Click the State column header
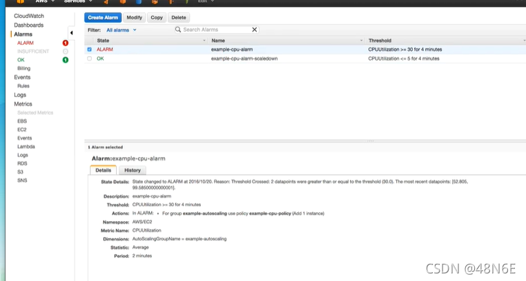Screen dimensions: 526x281 tap(103, 41)
